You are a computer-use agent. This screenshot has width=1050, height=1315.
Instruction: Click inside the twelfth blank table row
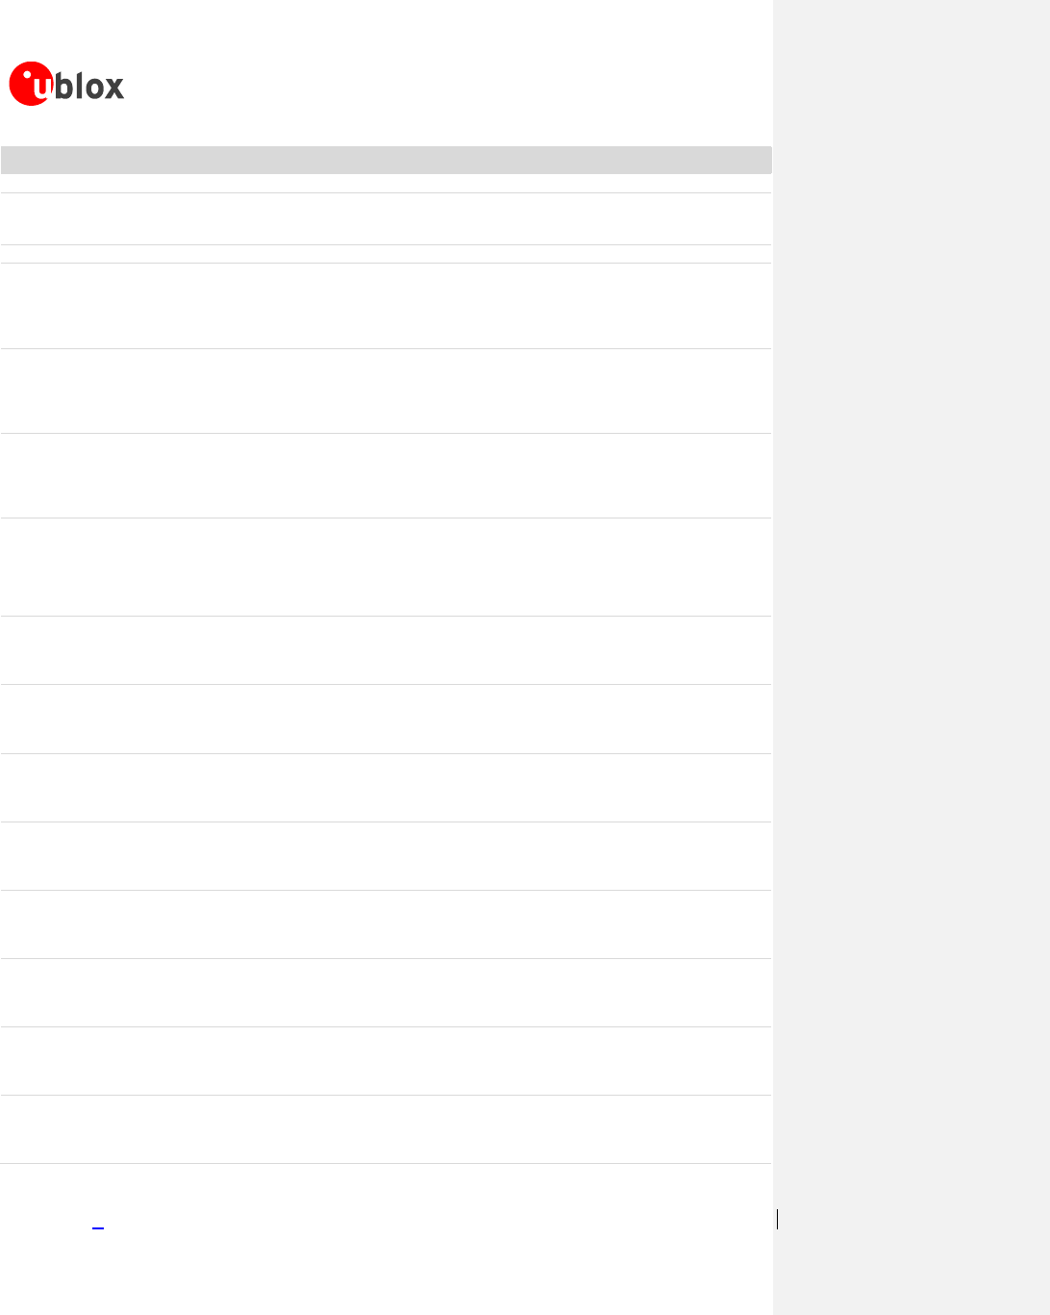point(386,924)
